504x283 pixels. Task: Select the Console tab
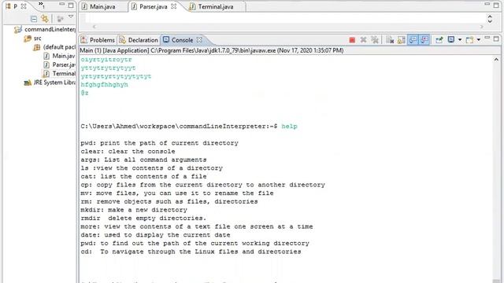click(x=182, y=40)
